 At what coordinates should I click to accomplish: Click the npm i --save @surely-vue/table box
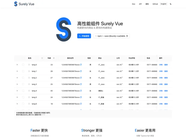pyautogui.click(x=111, y=36)
